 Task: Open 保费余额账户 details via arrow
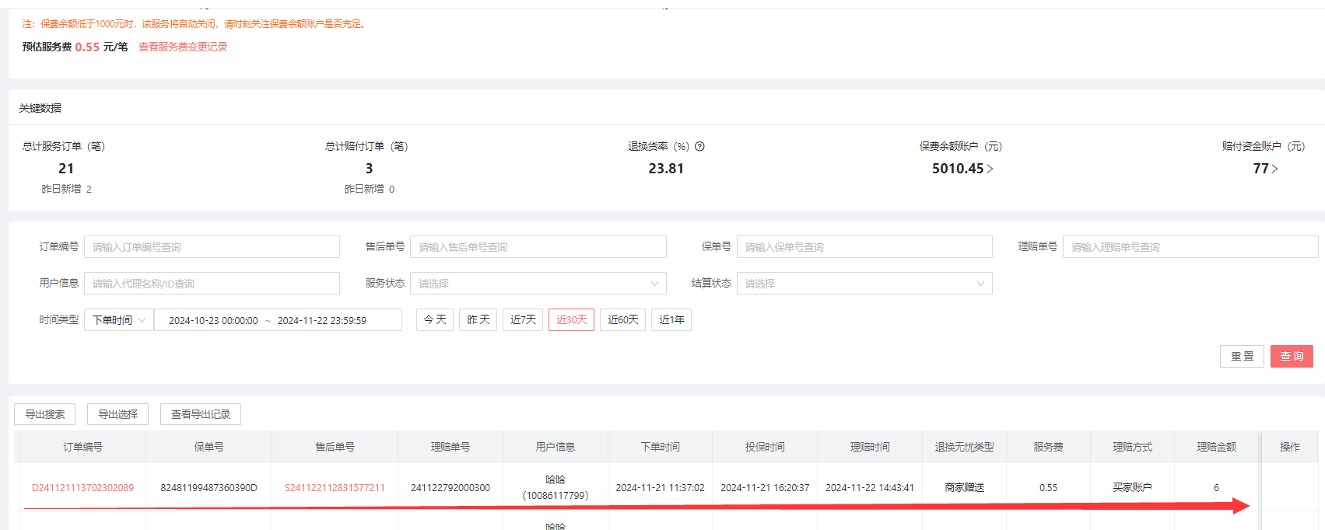[990, 169]
